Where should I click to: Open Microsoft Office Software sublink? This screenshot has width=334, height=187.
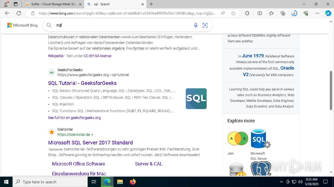79,164
